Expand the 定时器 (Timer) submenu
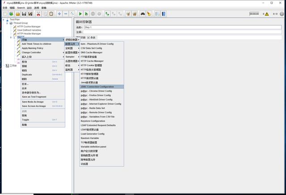 70,48
